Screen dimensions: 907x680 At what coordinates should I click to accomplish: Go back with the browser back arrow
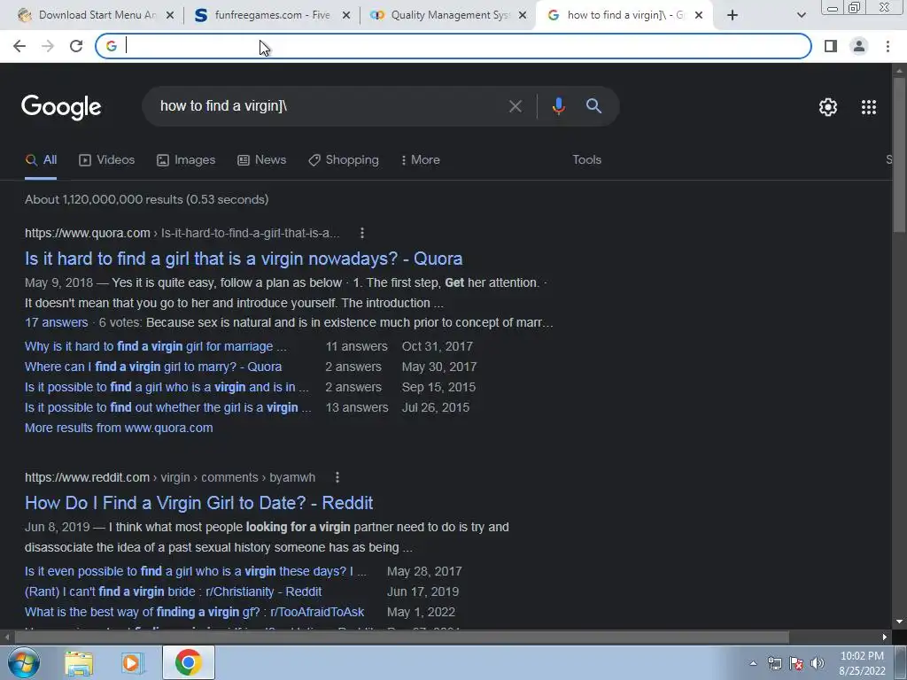(x=19, y=46)
